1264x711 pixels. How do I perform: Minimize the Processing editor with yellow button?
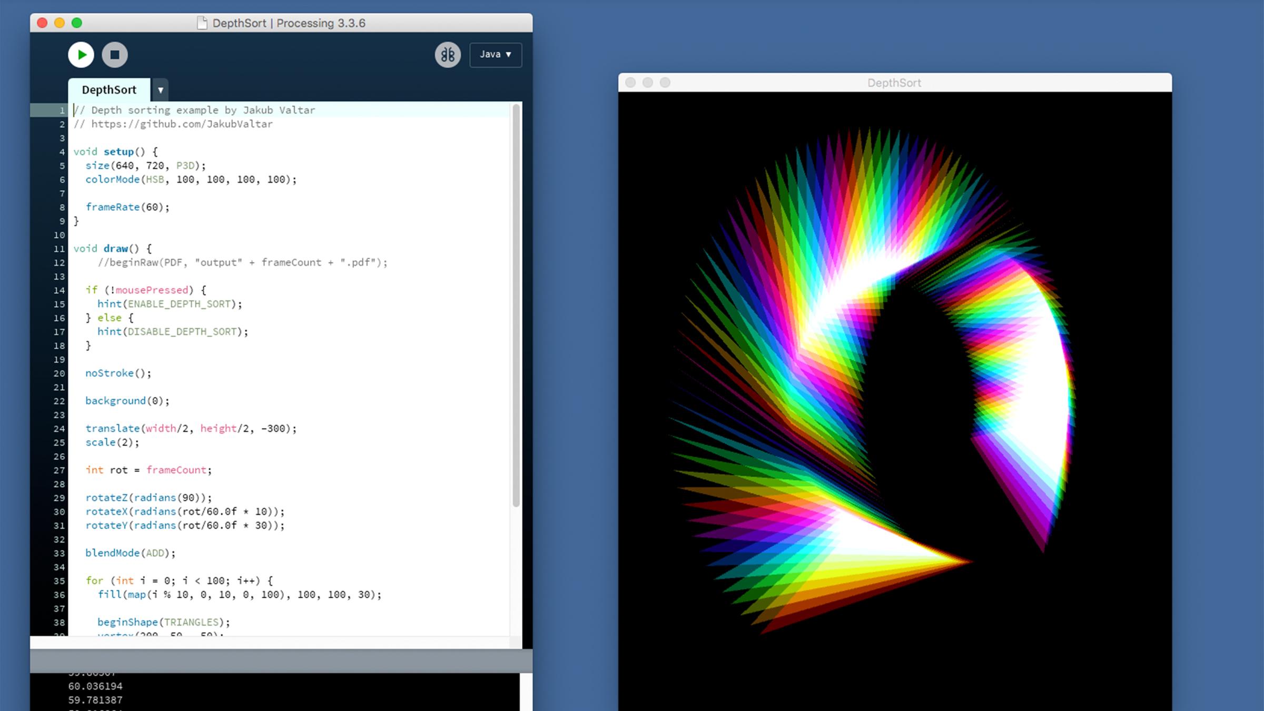[x=60, y=23]
